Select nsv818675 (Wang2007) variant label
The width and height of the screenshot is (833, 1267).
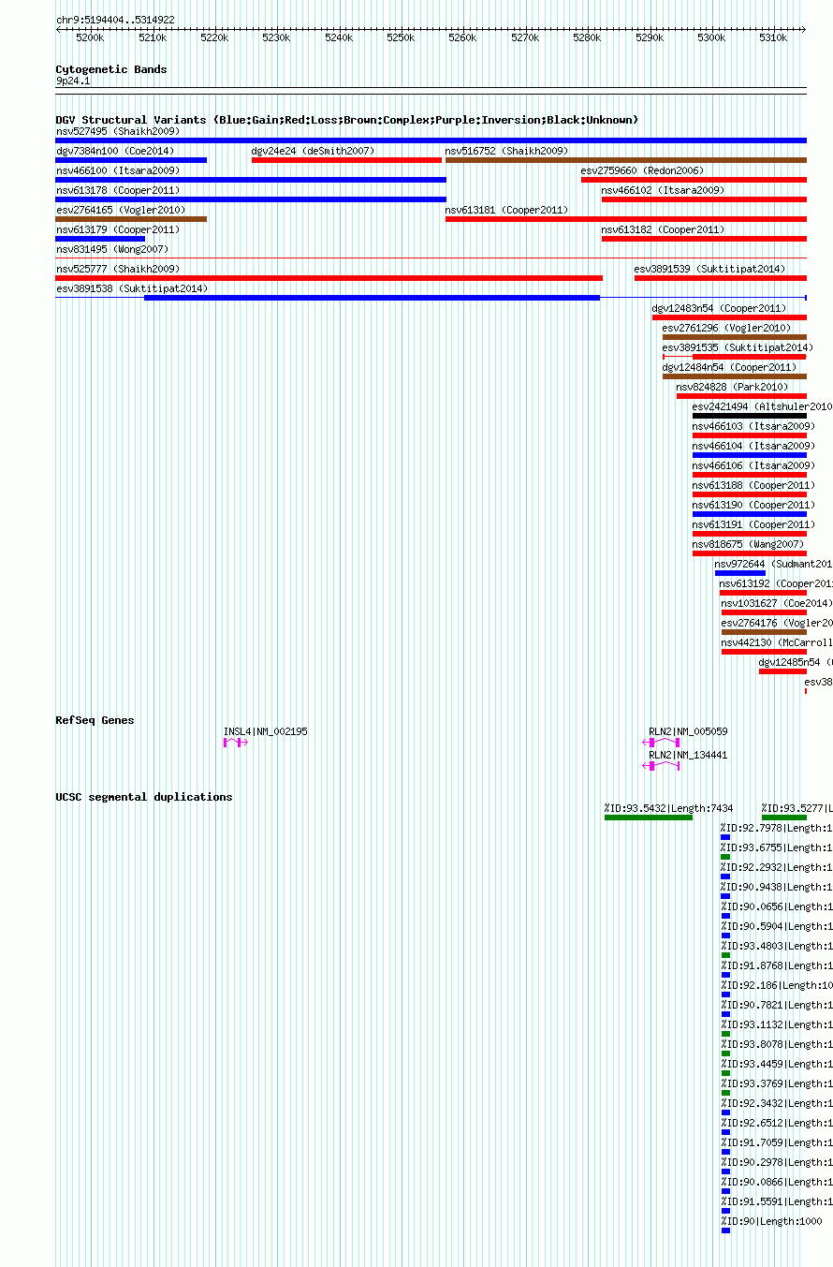point(748,544)
